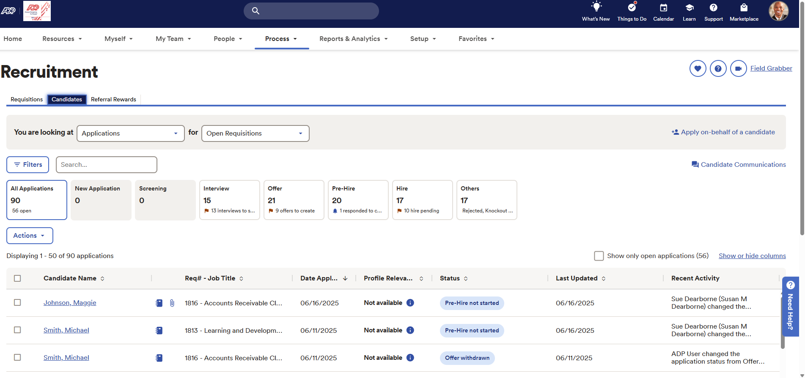
Task: Open Johnson, Maggie candidate link
Action: click(70, 303)
